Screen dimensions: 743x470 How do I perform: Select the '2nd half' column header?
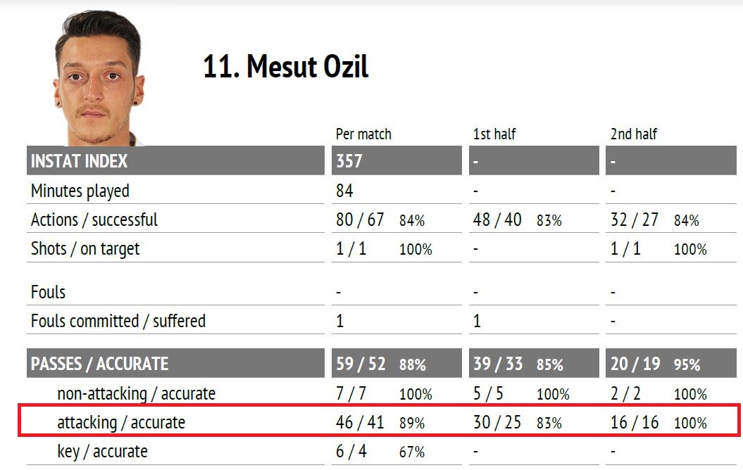coord(634,134)
